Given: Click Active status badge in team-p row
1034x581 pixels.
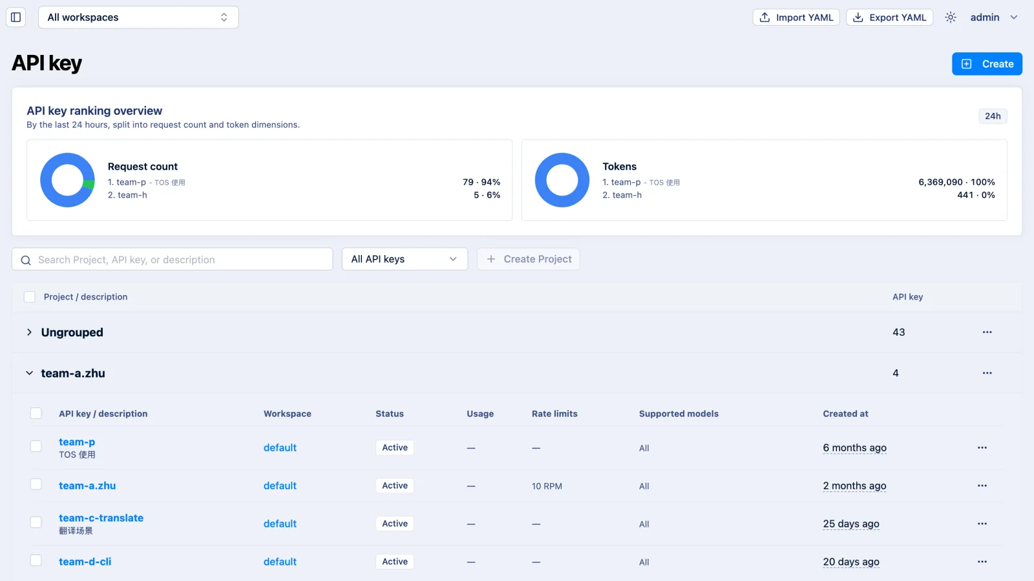Looking at the screenshot, I should [395, 447].
